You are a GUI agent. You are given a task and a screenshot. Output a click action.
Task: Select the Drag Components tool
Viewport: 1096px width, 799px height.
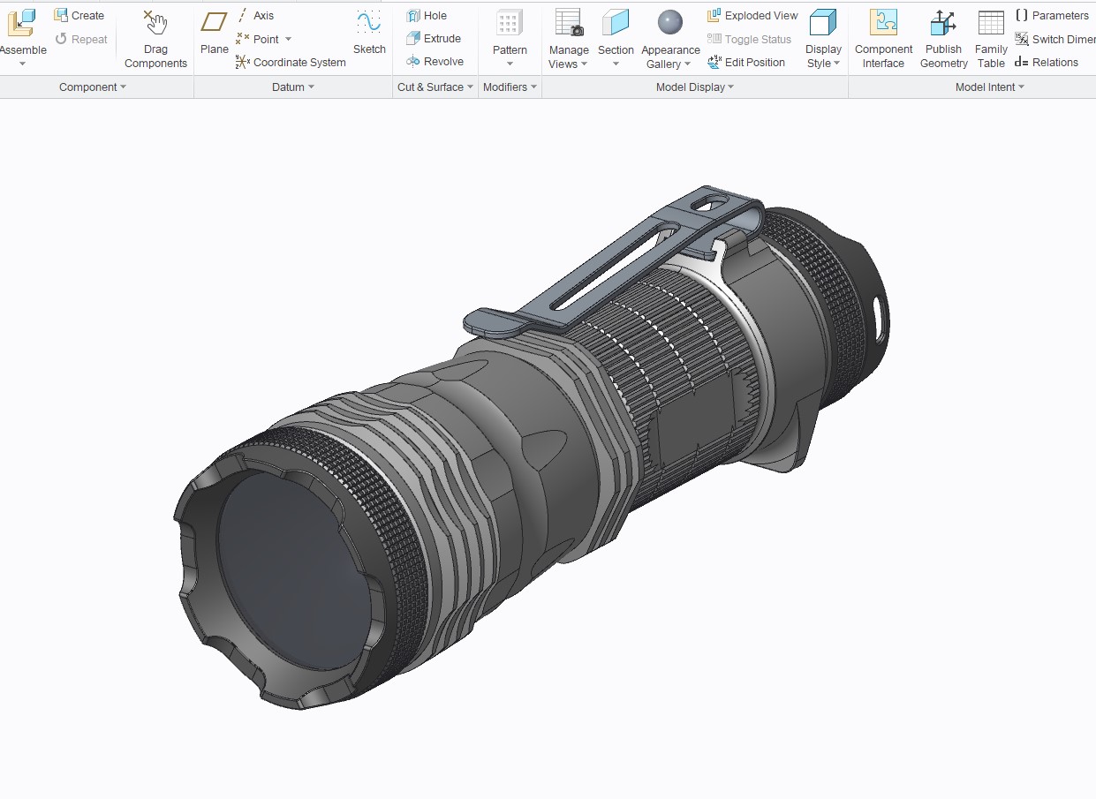point(155,39)
